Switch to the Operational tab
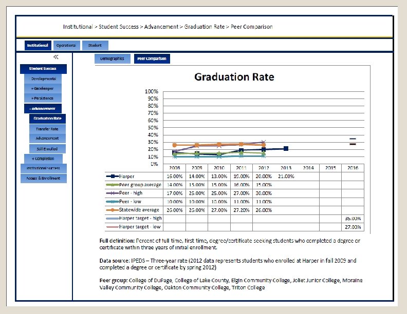This screenshot has height=314, width=407. coord(66,45)
